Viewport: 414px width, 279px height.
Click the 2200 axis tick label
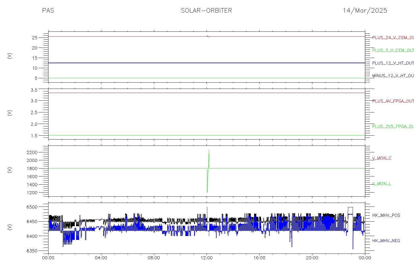(32, 152)
